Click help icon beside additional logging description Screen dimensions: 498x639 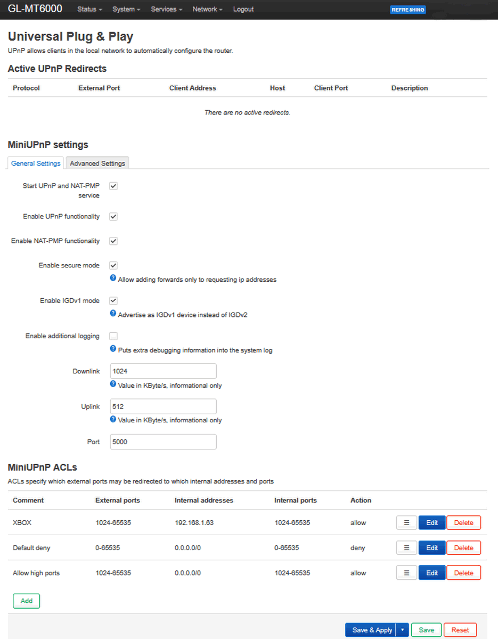113,349
